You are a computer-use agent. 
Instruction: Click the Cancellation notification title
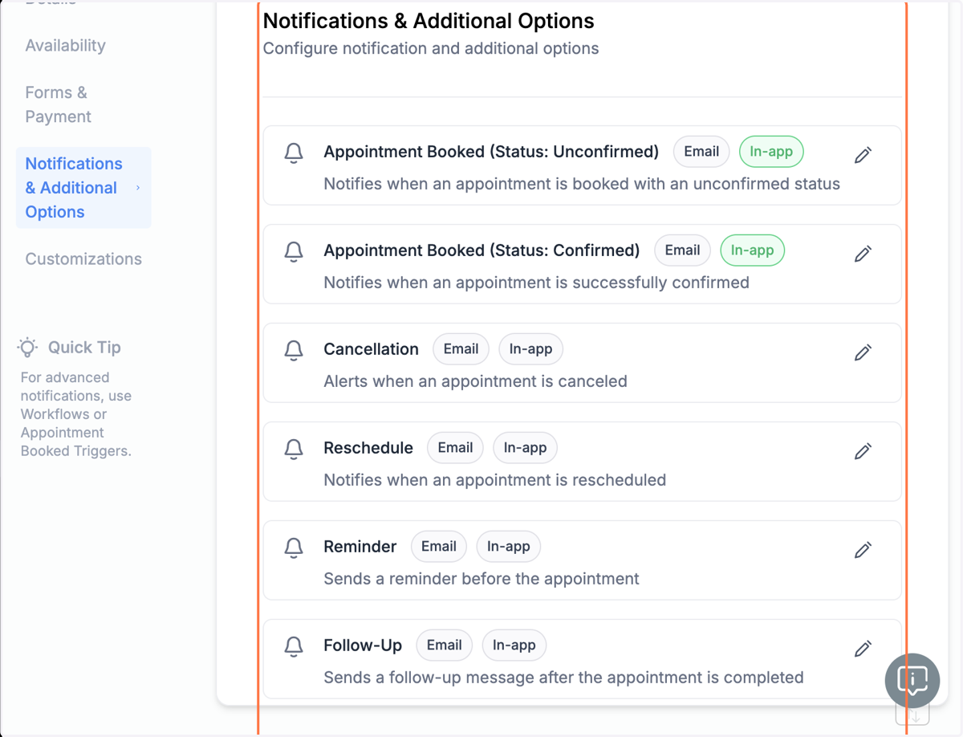tap(371, 349)
